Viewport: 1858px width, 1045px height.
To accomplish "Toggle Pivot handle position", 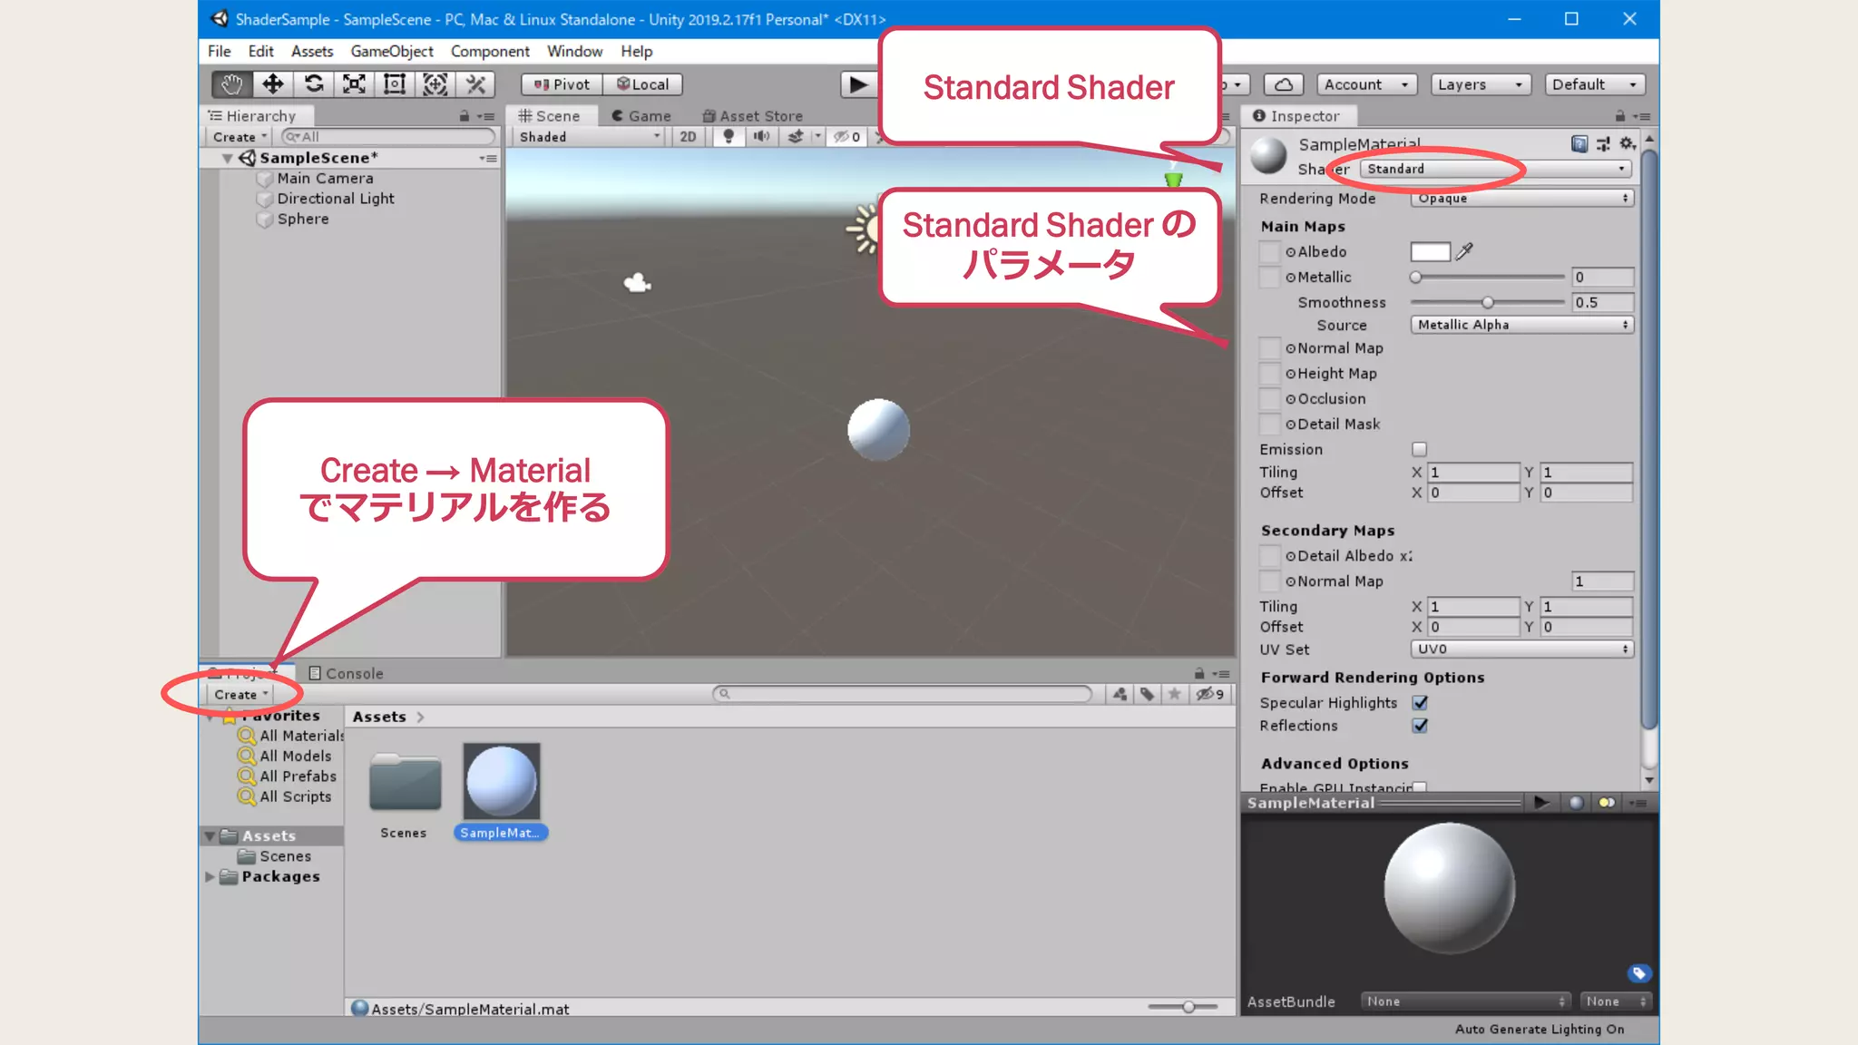I will tap(562, 84).
